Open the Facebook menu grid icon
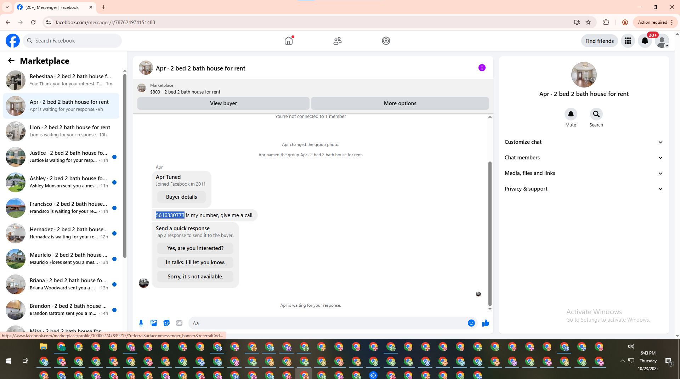The image size is (680, 379). [x=628, y=41]
